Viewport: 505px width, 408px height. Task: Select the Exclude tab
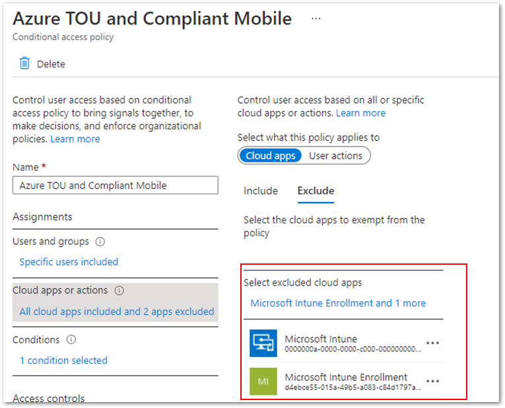coord(316,191)
